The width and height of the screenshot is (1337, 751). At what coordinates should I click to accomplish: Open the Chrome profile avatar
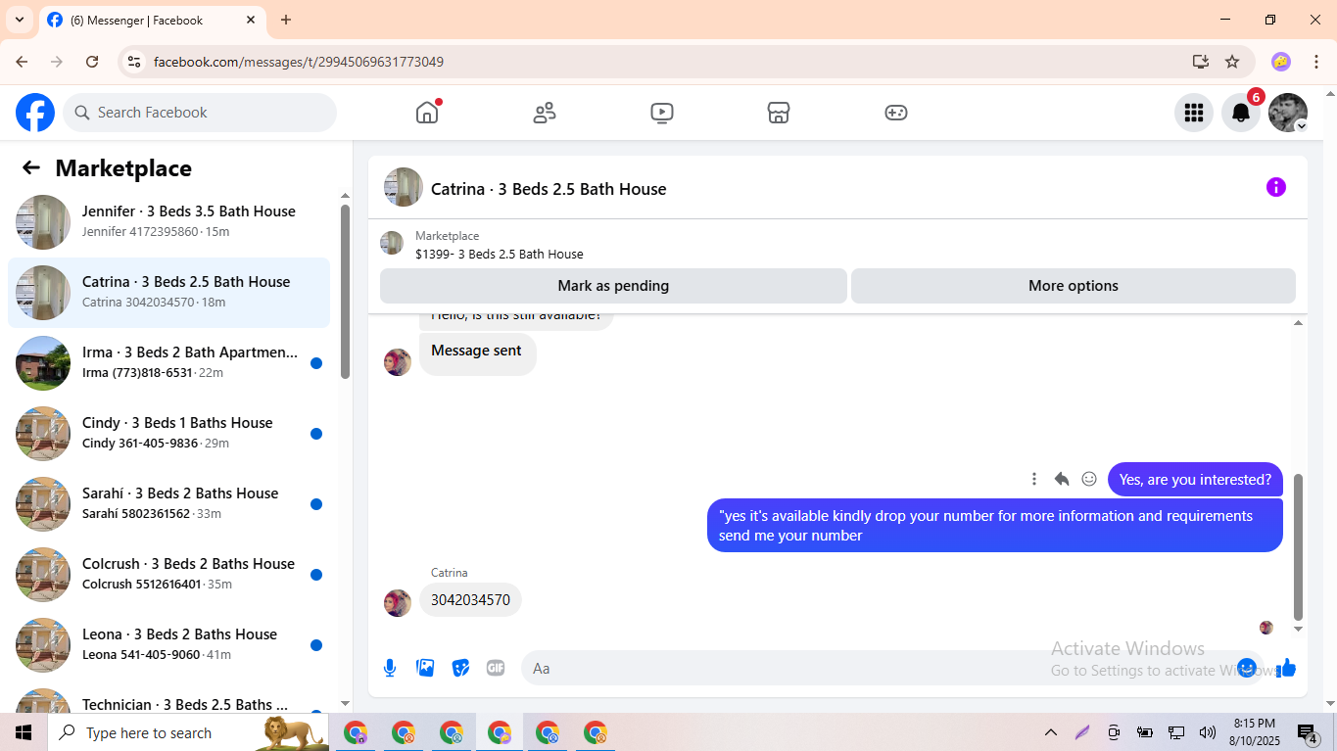pyautogui.click(x=1280, y=62)
